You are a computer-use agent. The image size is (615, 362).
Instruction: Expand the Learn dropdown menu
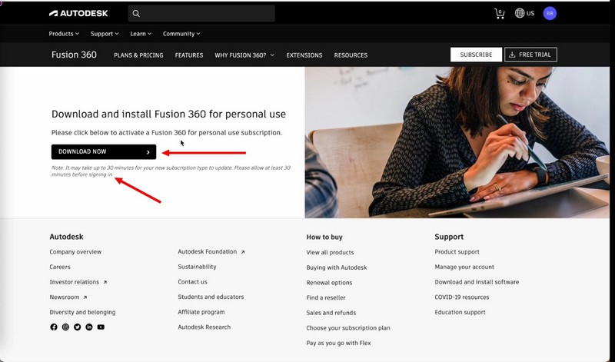(x=141, y=34)
